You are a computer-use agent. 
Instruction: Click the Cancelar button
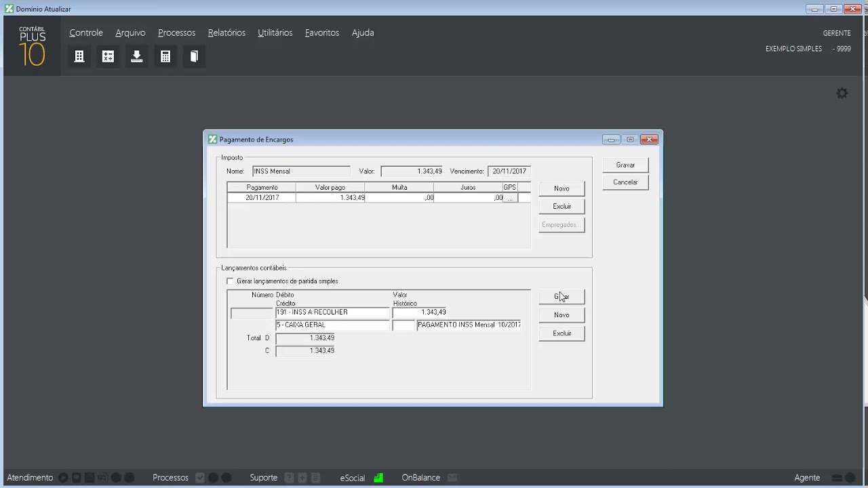pos(625,182)
